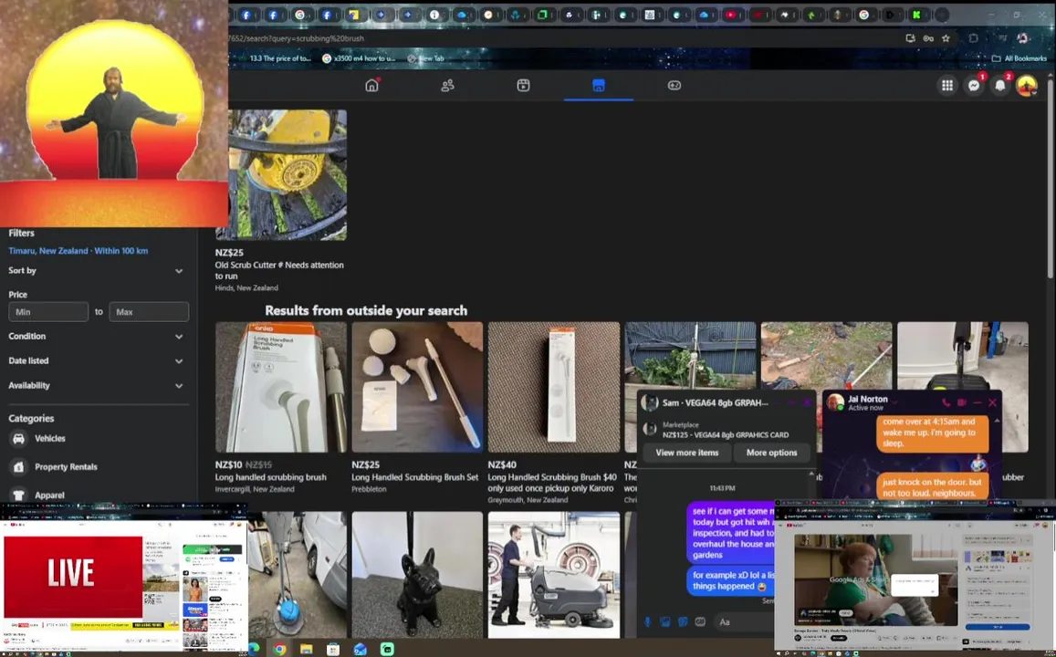The image size is (1056, 657).
Task: Click Sam chat header name
Action: pos(716,402)
